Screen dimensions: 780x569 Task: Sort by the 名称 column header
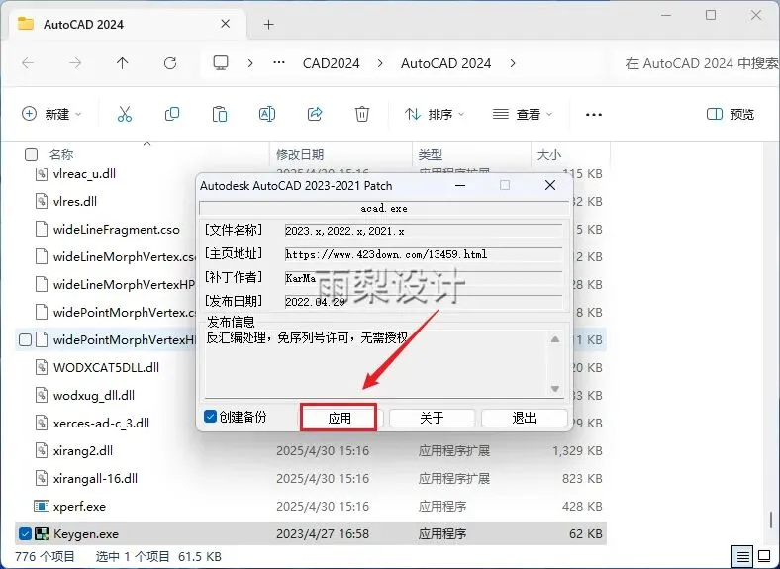[x=61, y=155]
